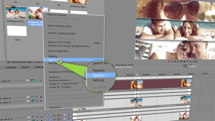
Task: Open Properties... from context menu
Action: click(x=56, y=107)
